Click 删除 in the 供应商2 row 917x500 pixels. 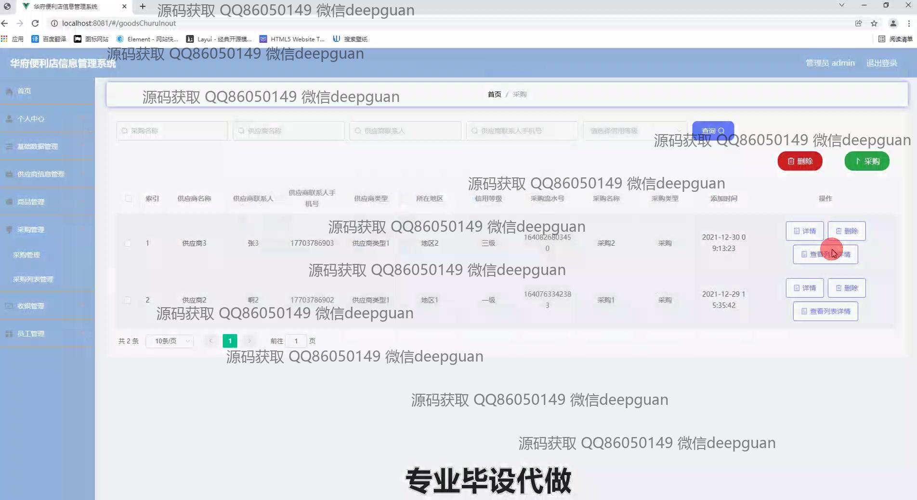(x=847, y=288)
